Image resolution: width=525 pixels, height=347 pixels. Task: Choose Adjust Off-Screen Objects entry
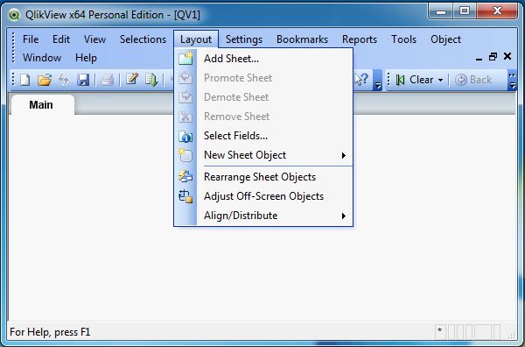click(263, 196)
